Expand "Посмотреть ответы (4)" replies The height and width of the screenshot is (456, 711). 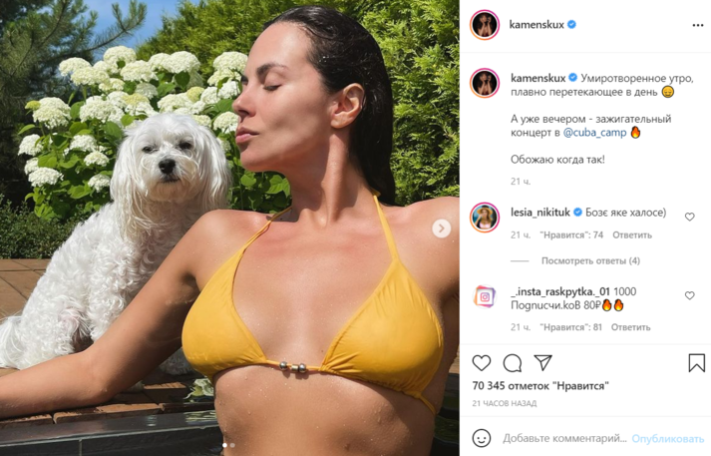click(x=590, y=260)
